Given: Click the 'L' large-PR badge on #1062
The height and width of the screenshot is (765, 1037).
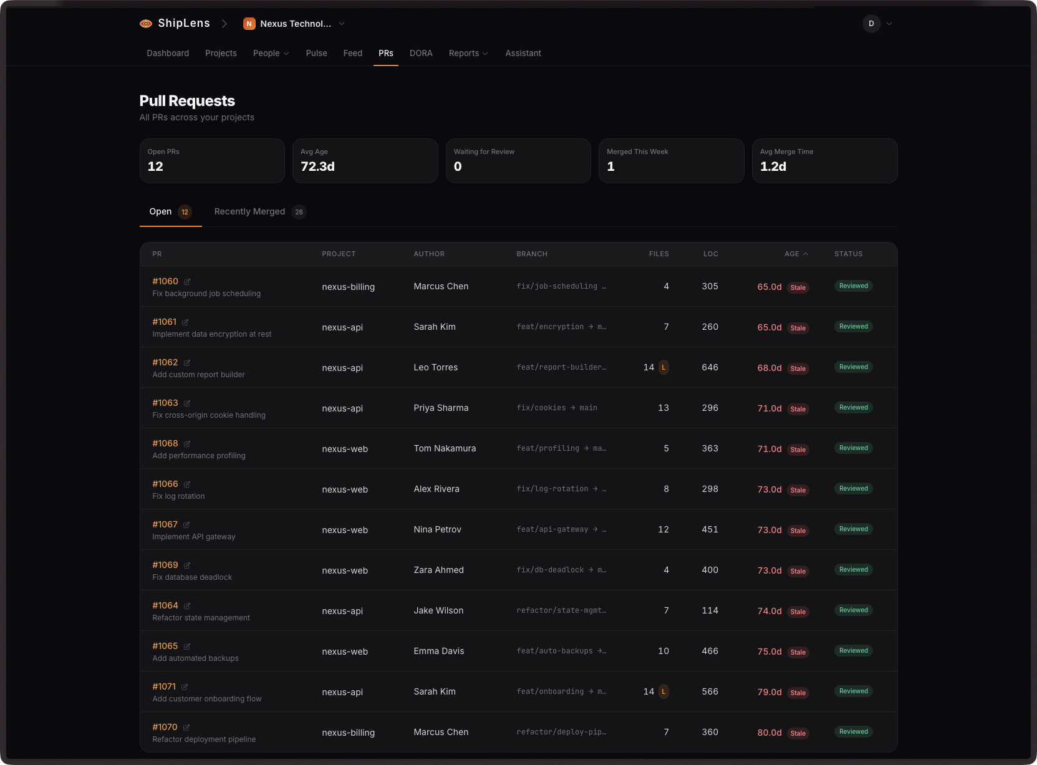Looking at the screenshot, I should [663, 367].
